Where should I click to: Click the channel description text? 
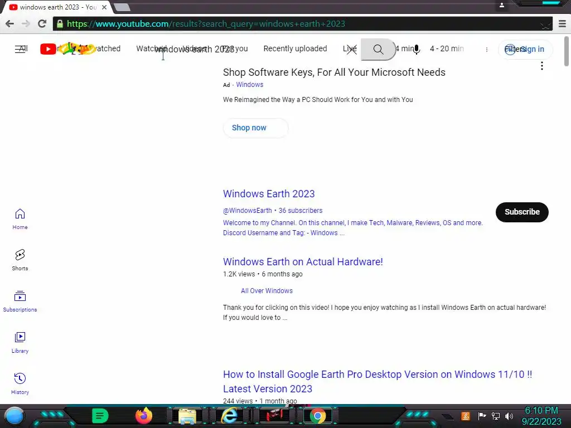point(352,228)
